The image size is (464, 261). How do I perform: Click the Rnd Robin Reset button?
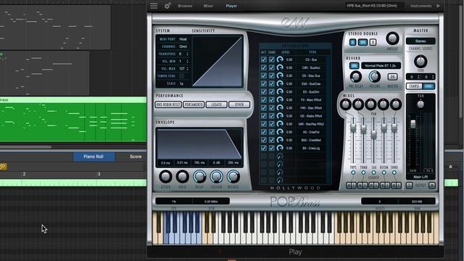[x=168, y=104]
